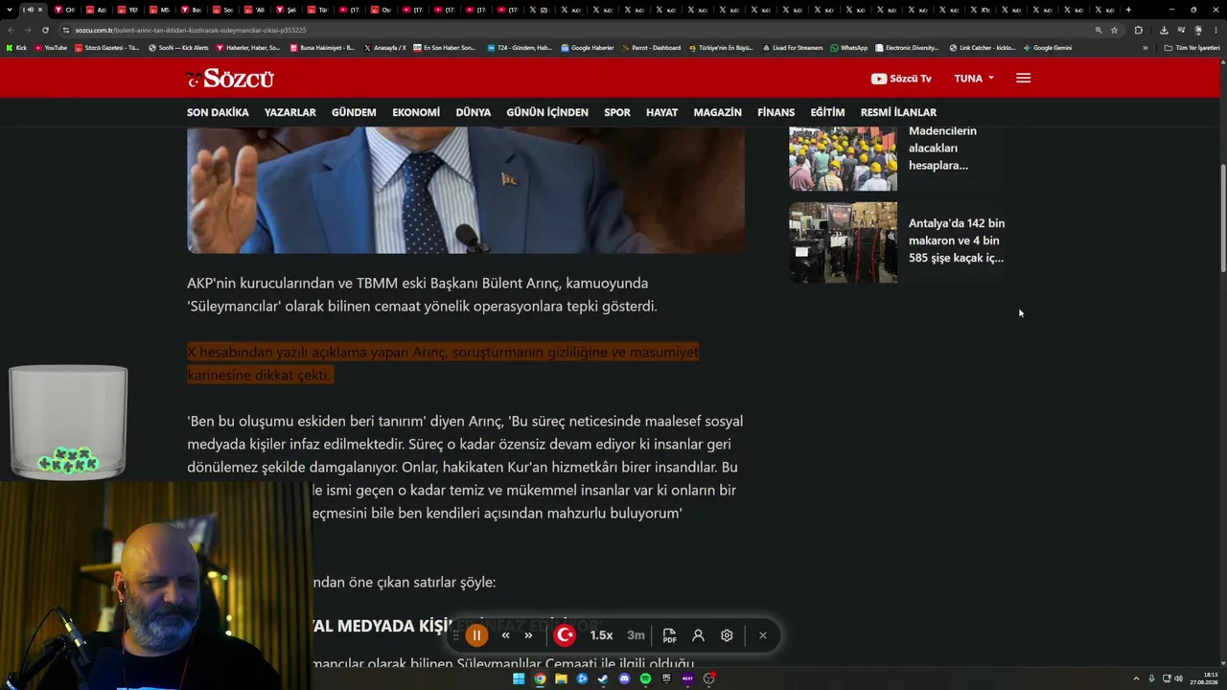
Task: Open Chrome from the taskbar
Action: [540, 678]
